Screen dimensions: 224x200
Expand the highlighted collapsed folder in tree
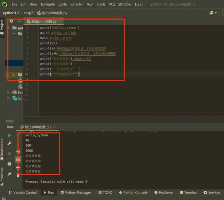(13, 74)
